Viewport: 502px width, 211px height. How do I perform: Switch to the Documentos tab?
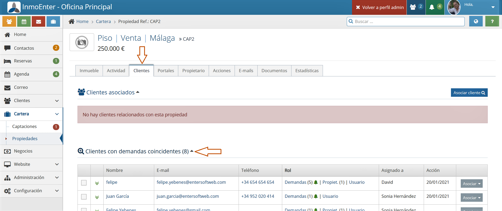click(x=274, y=71)
